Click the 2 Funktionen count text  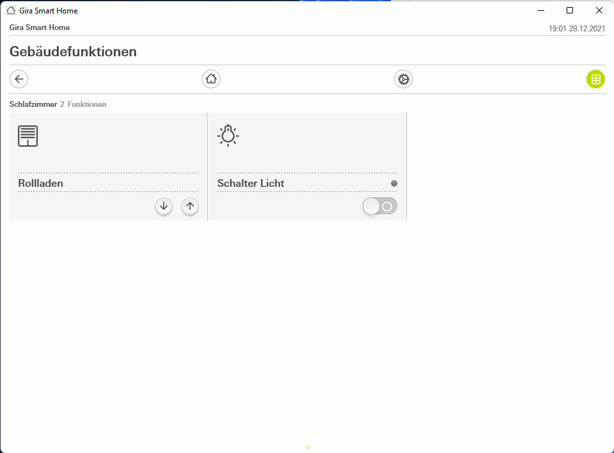pyautogui.click(x=83, y=104)
